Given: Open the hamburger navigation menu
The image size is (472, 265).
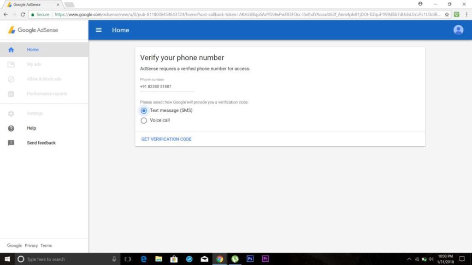Looking at the screenshot, I should click(98, 30).
